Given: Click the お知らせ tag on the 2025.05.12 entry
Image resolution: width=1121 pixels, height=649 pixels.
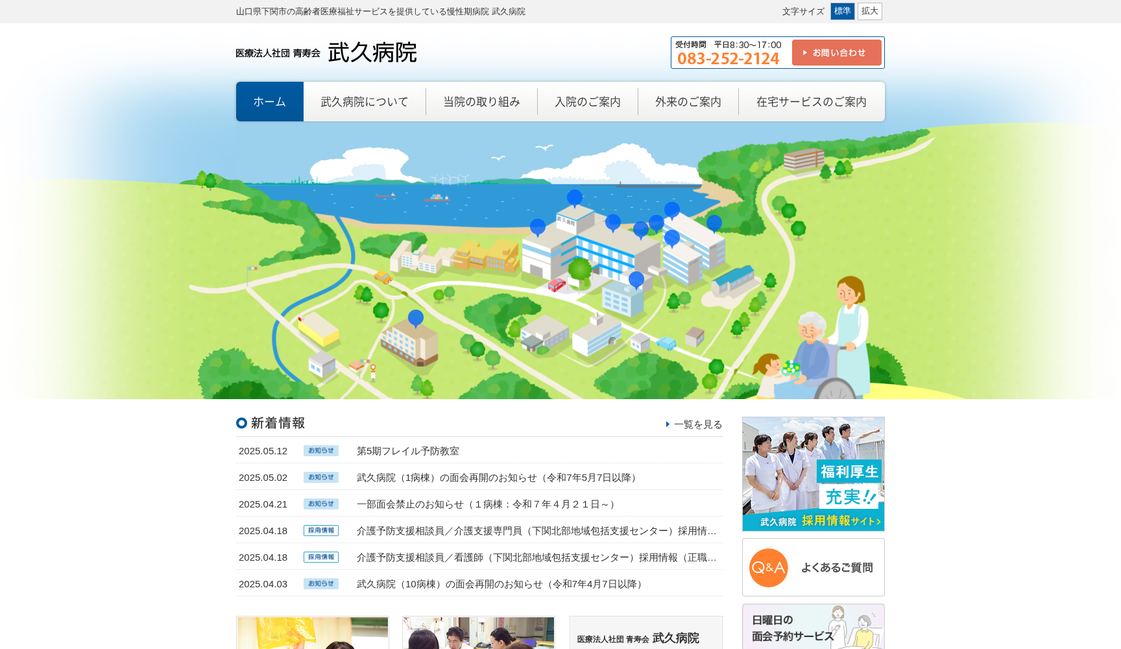Looking at the screenshot, I should coord(320,450).
